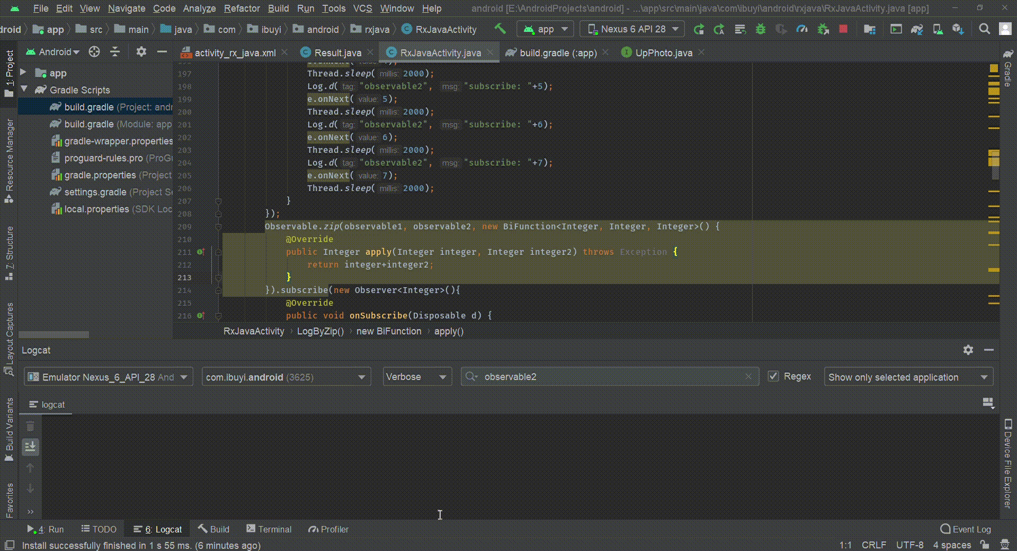
Task: Open Project Structure icon in toolbar
Action: [x=869, y=29]
